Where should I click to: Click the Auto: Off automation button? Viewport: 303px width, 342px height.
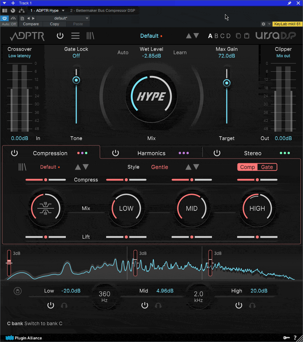(9, 24)
